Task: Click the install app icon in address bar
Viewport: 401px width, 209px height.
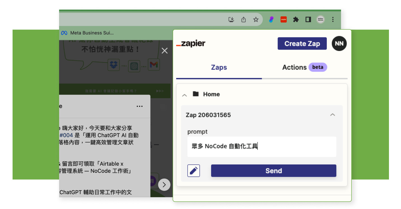Action: 231,19
